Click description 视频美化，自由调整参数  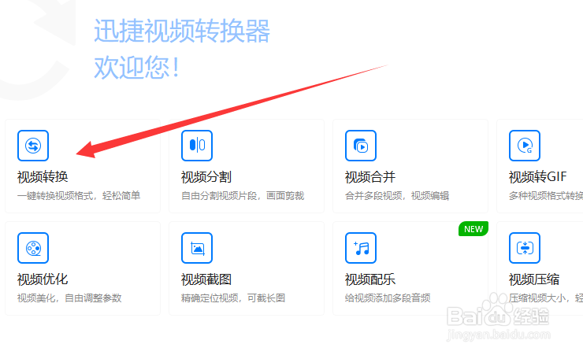pos(69,298)
